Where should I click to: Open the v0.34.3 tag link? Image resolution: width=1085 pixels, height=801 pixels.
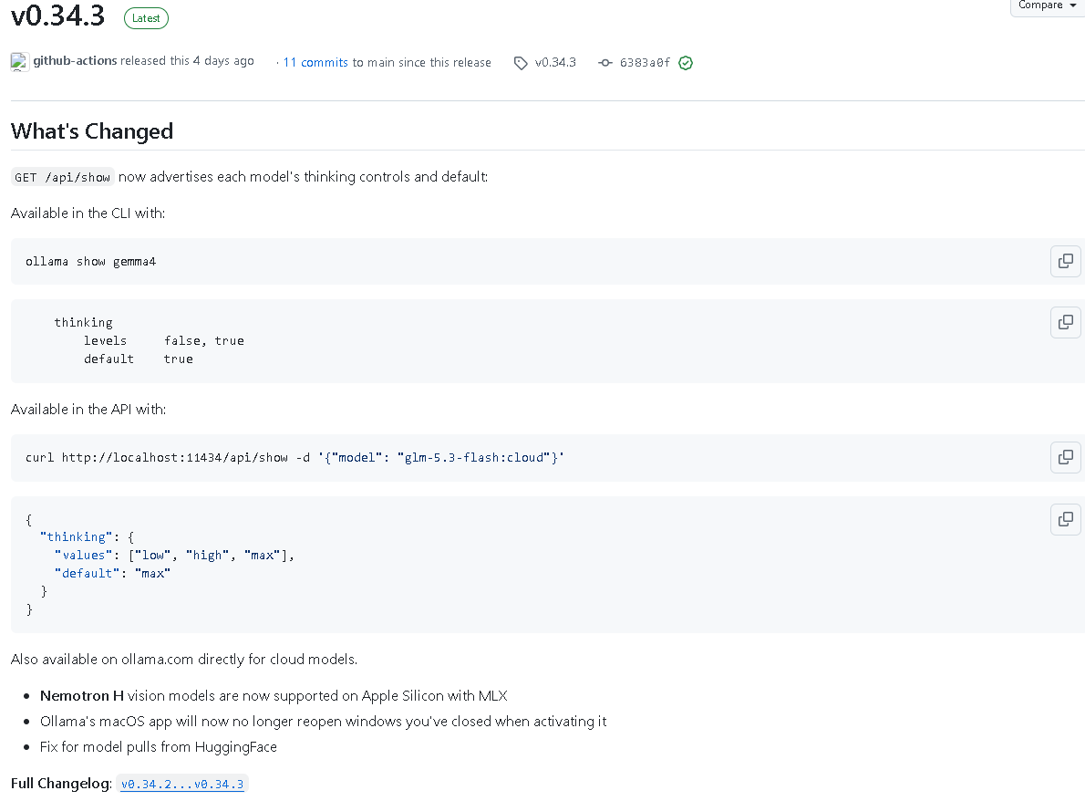(555, 62)
